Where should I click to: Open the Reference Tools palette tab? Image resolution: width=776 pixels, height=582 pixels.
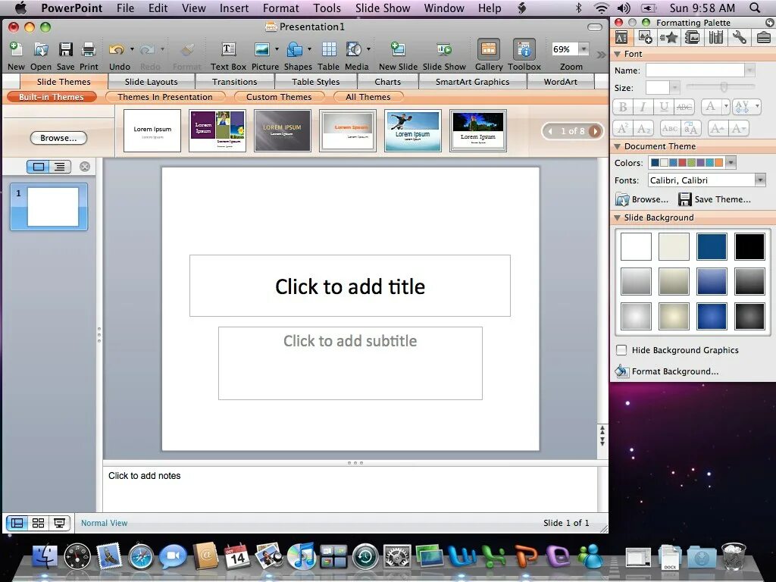(715, 37)
